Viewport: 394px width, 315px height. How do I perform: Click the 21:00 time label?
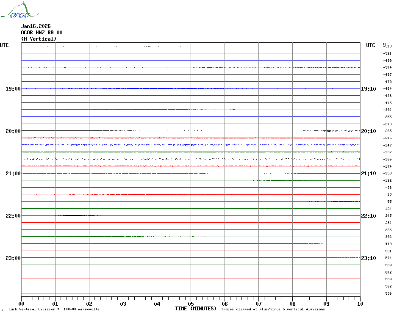click(x=13, y=173)
